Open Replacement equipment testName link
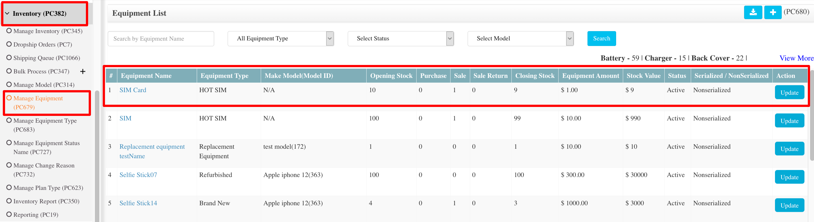Screen dimensions: 814x222 click(152, 151)
